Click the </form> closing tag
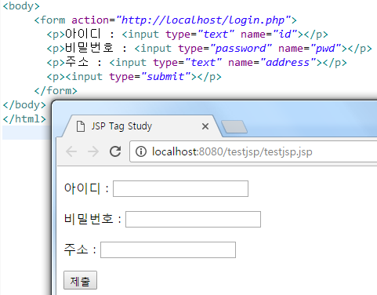377x295 pixels. tap(56, 91)
